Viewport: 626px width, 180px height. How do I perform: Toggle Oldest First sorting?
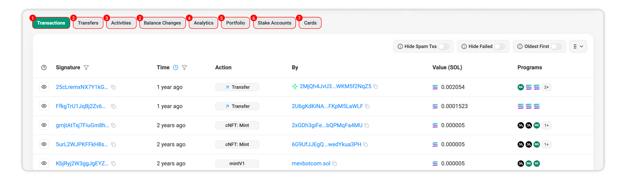point(556,46)
